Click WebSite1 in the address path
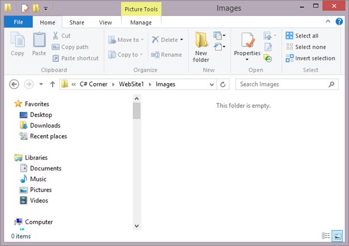The image size is (349, 246). tap(131, 84)
